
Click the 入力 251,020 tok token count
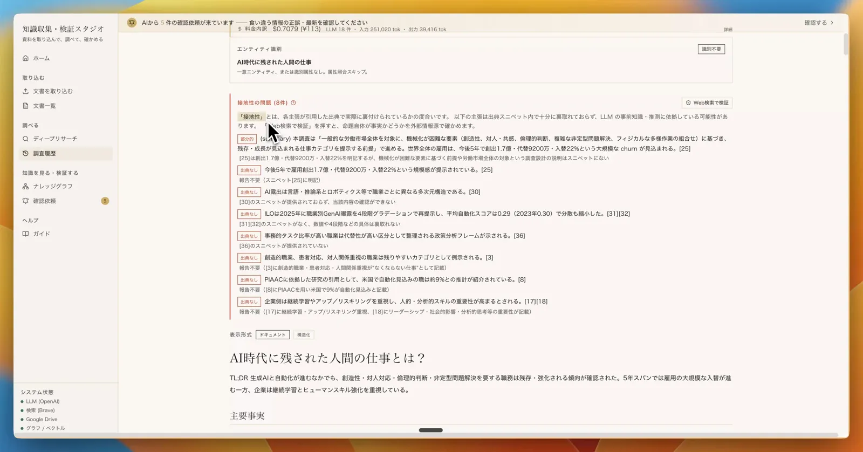379,30
